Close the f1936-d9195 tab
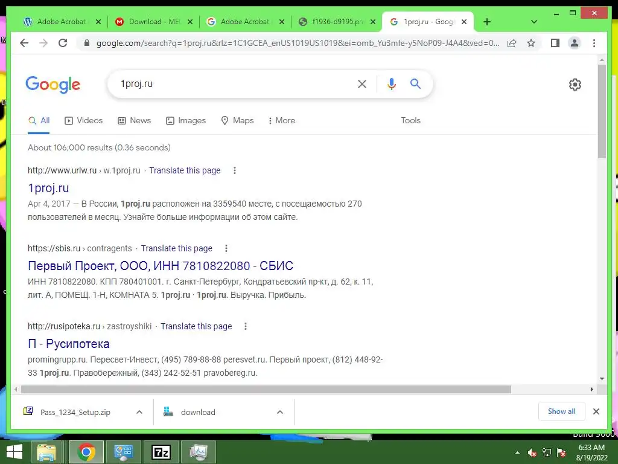Screen dimensions: 618x464 click(x=373, y=22)
